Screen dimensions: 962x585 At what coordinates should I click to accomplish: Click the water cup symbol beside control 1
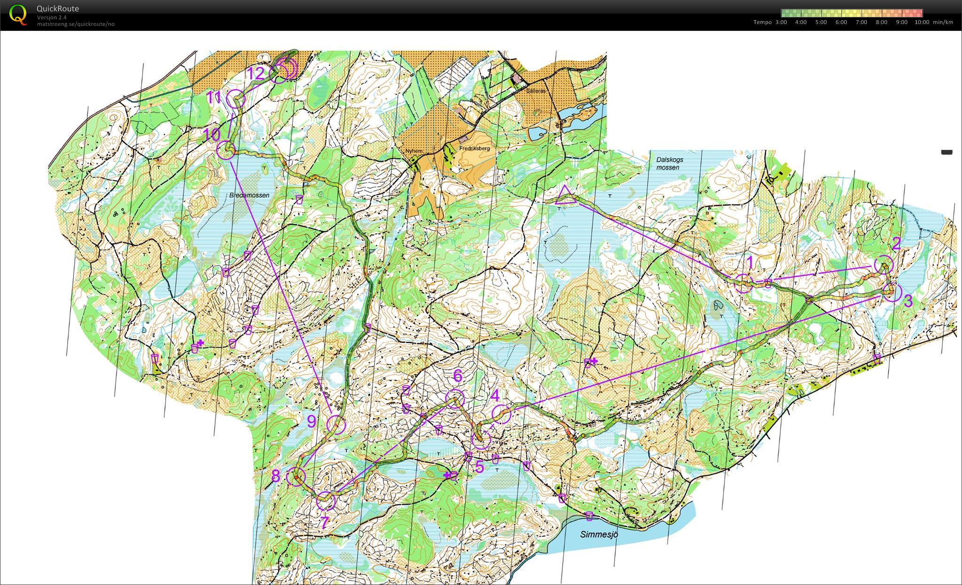coord(768,282)
